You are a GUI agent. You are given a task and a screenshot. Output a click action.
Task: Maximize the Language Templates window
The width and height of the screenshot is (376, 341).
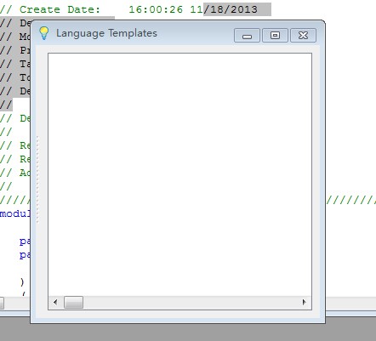tap(275, 36)
